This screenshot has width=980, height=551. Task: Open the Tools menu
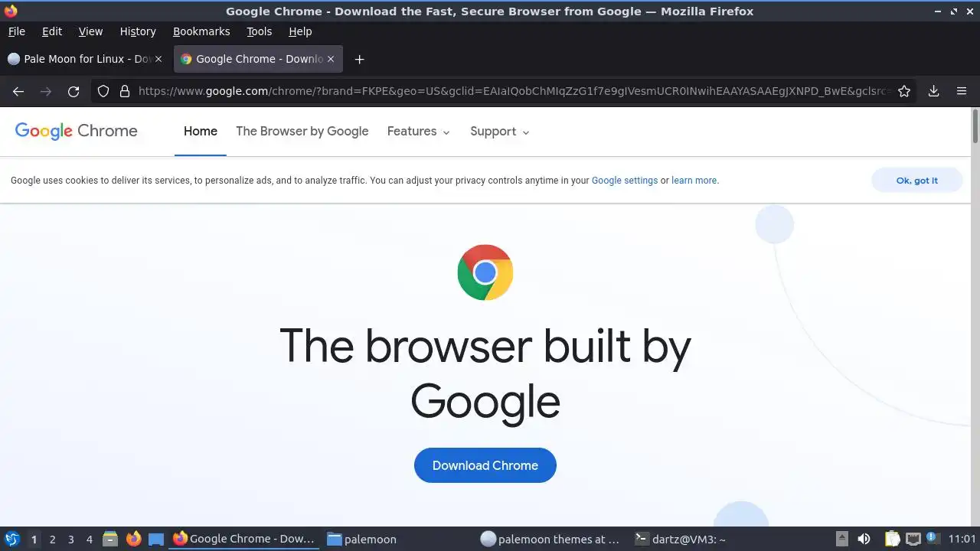260,31
